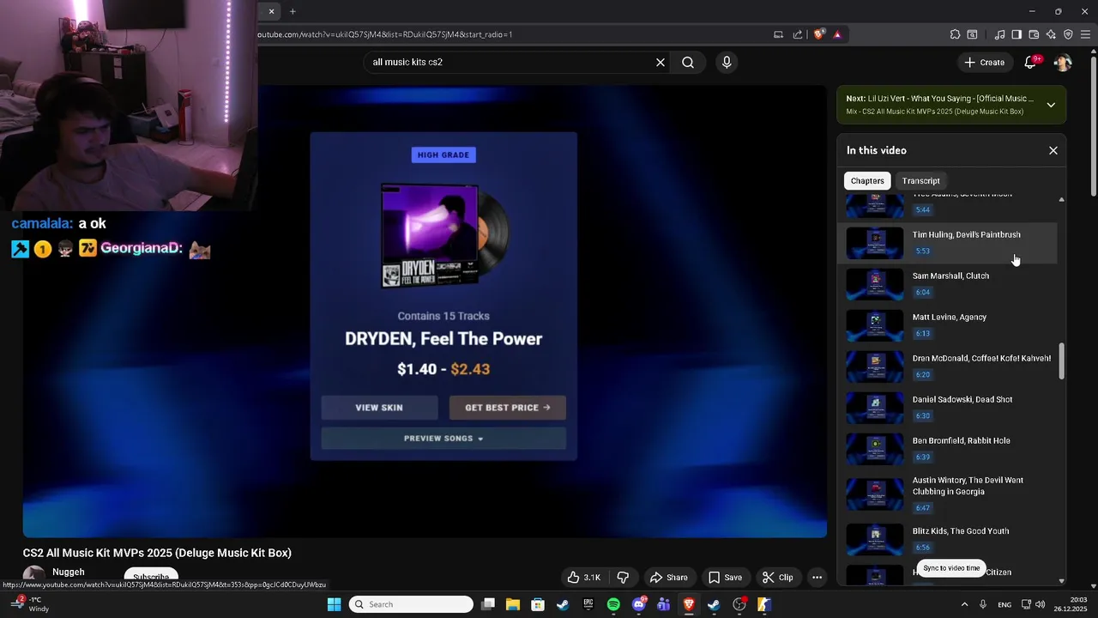
Task: Jump to Austin Wintory Devil Went Clubbing chapter
Action: (948, 494)
